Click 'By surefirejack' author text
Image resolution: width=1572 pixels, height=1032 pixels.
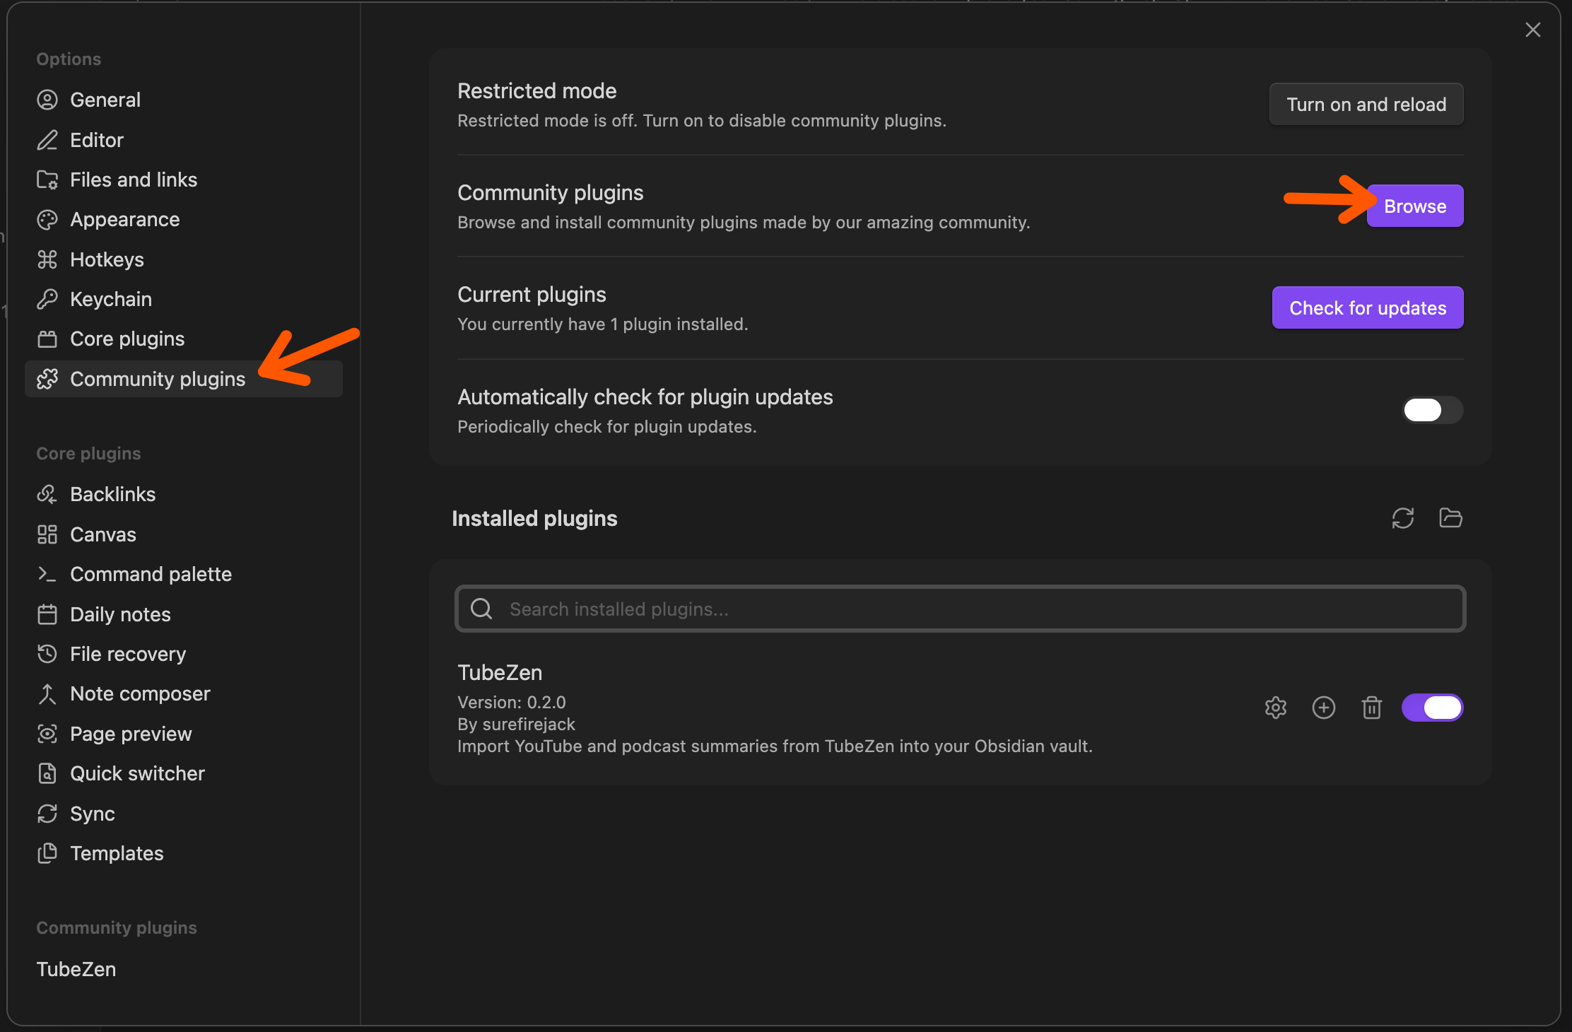516,724
